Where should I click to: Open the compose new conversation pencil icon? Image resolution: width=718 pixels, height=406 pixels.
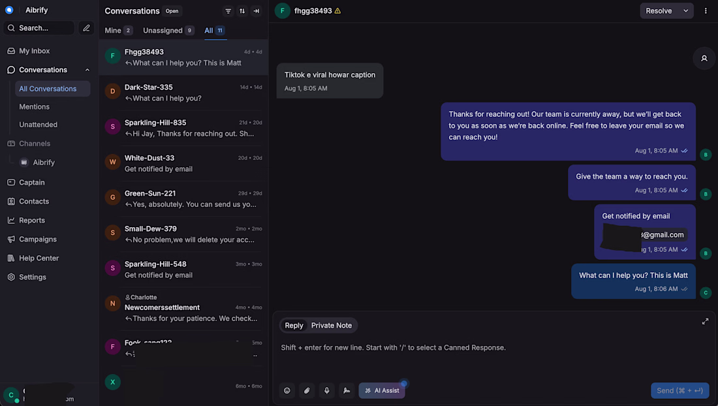point(86,28)
